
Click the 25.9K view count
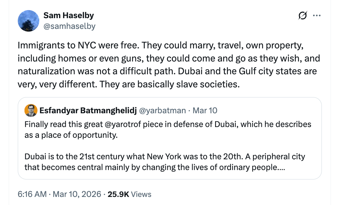pyautogui.click(x=118, y=194)
